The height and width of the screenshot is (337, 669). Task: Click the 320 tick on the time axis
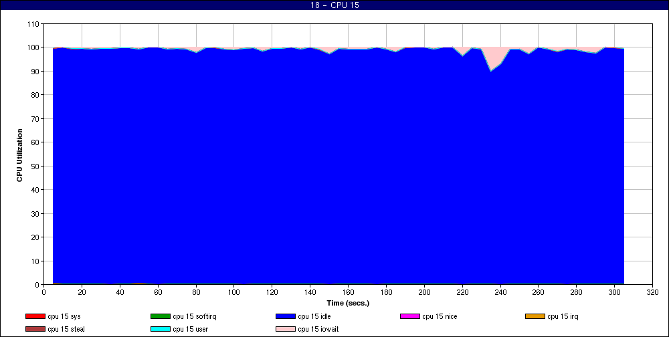(x=652, y=292)
